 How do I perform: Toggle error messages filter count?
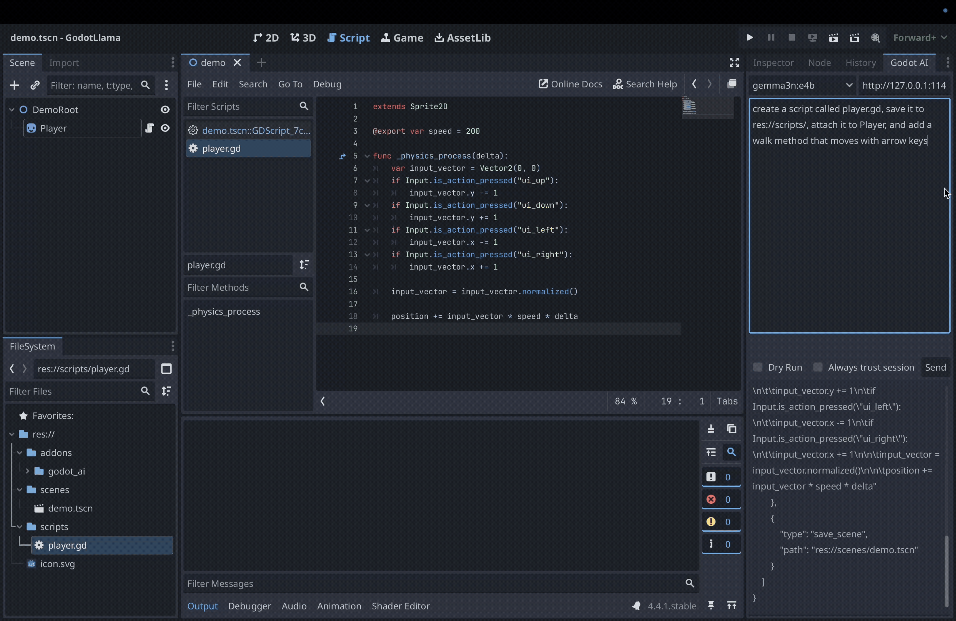pyautogui.click(x=721, y=500)
